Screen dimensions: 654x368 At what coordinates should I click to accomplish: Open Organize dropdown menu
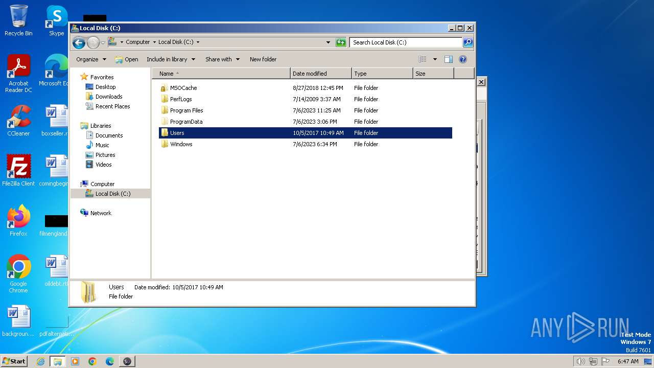pyautogui.click(x=91, y=59)
